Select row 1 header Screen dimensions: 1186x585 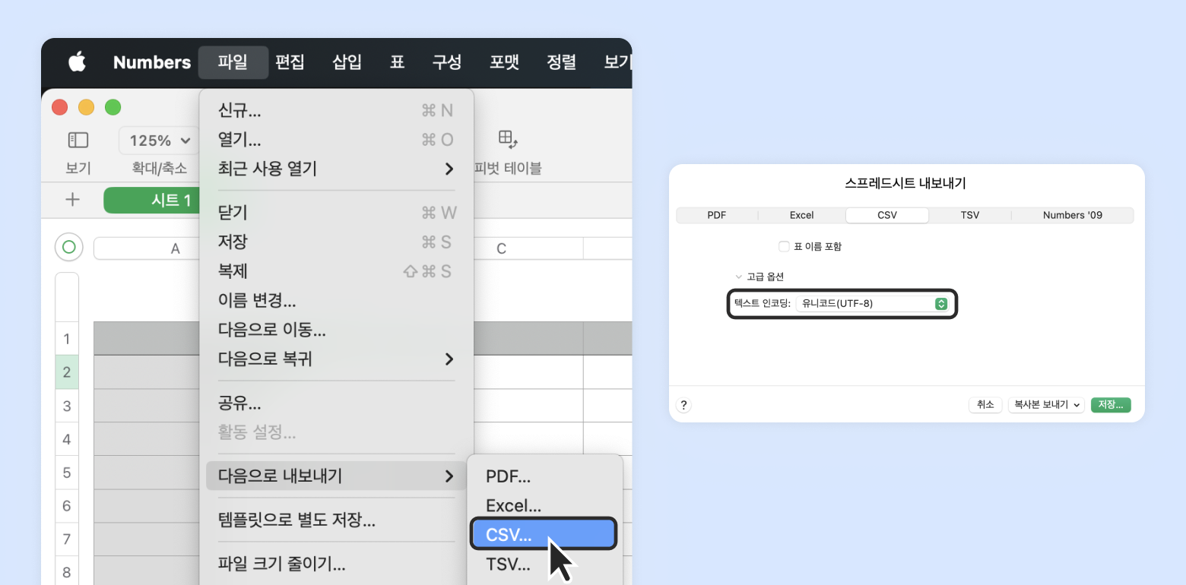[x=67, y=339]
